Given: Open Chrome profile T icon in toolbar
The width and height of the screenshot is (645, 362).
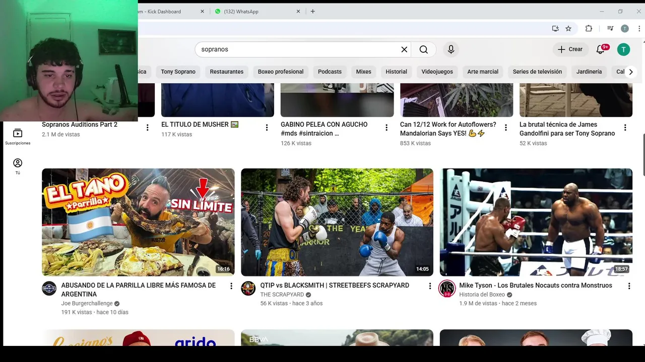Looking at the screenshot, I should coord(625,29).
